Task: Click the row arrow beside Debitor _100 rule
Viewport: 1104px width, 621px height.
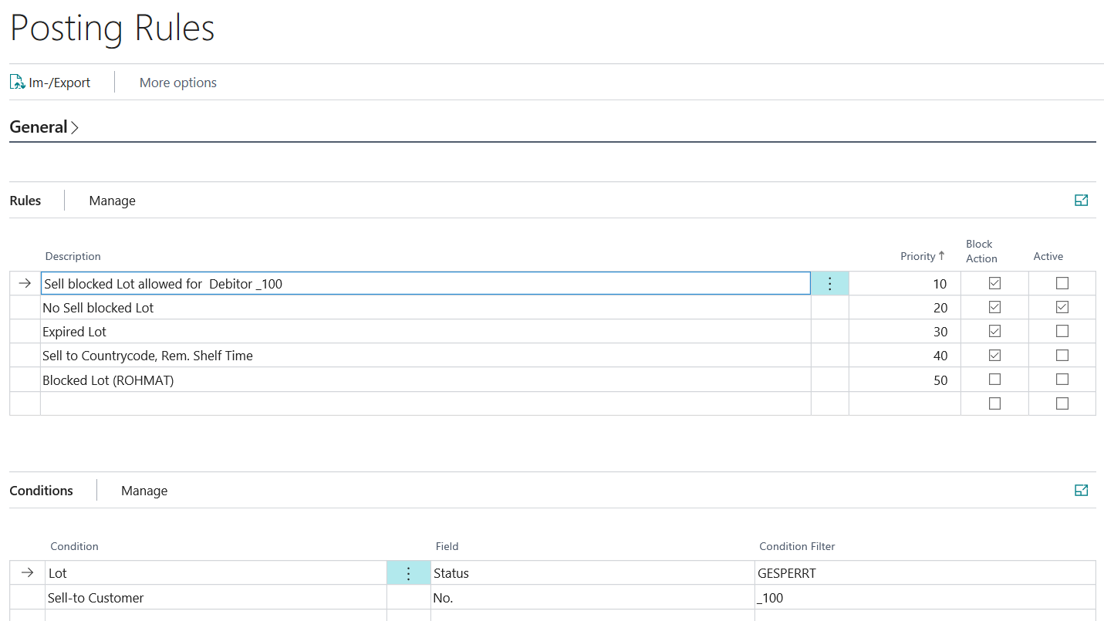Action: point(25,284)
